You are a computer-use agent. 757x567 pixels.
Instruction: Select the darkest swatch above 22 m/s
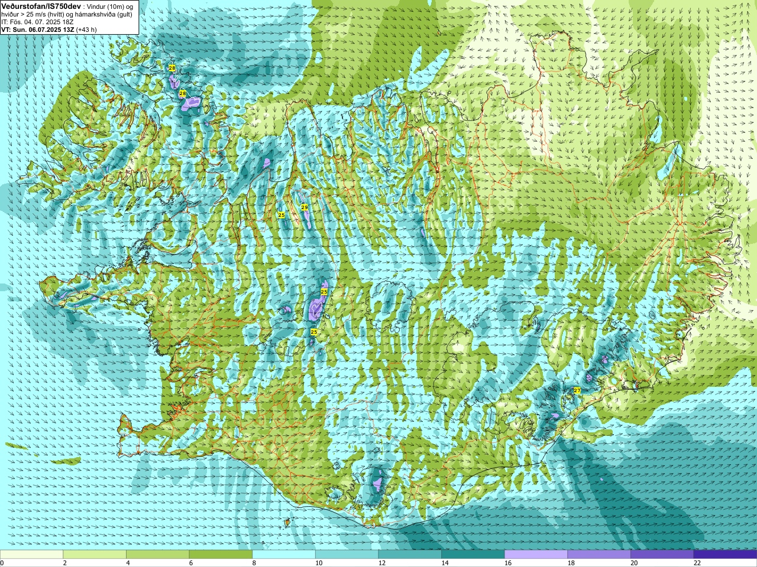(x=725, y=555)
